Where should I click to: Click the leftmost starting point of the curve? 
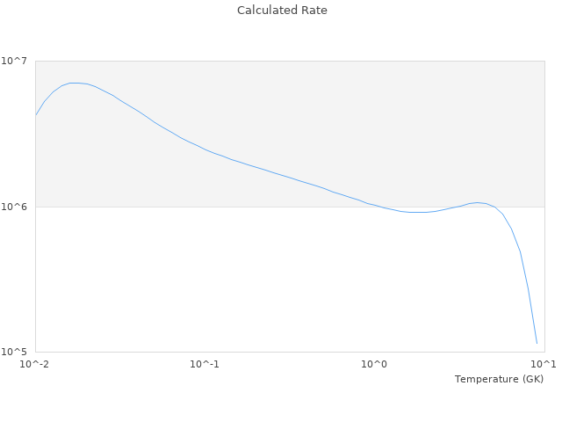click(36, 115)
